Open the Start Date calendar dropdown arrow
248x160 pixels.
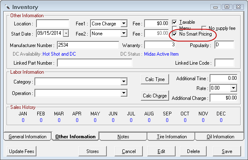point(66,34)
